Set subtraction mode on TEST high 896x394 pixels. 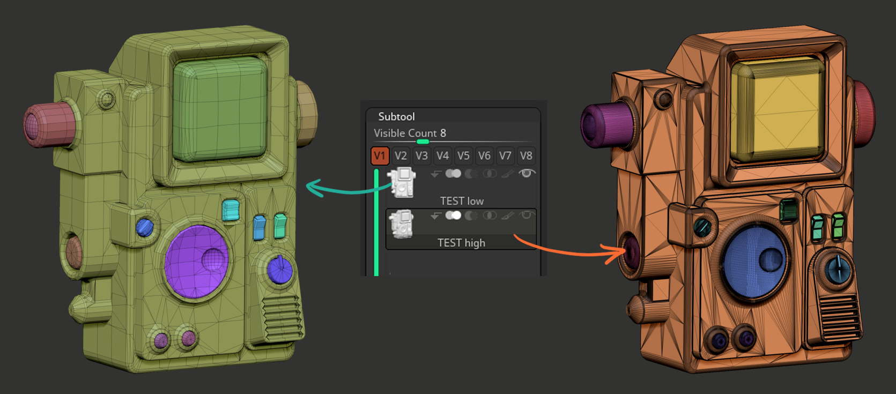click(x=471, y=215)
